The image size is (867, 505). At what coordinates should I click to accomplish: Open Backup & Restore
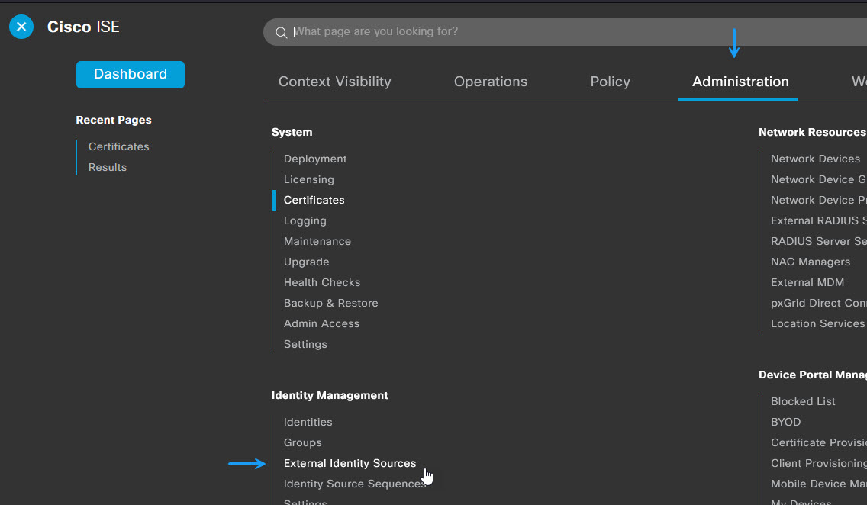pyautogui.click(x=330, y=303)
